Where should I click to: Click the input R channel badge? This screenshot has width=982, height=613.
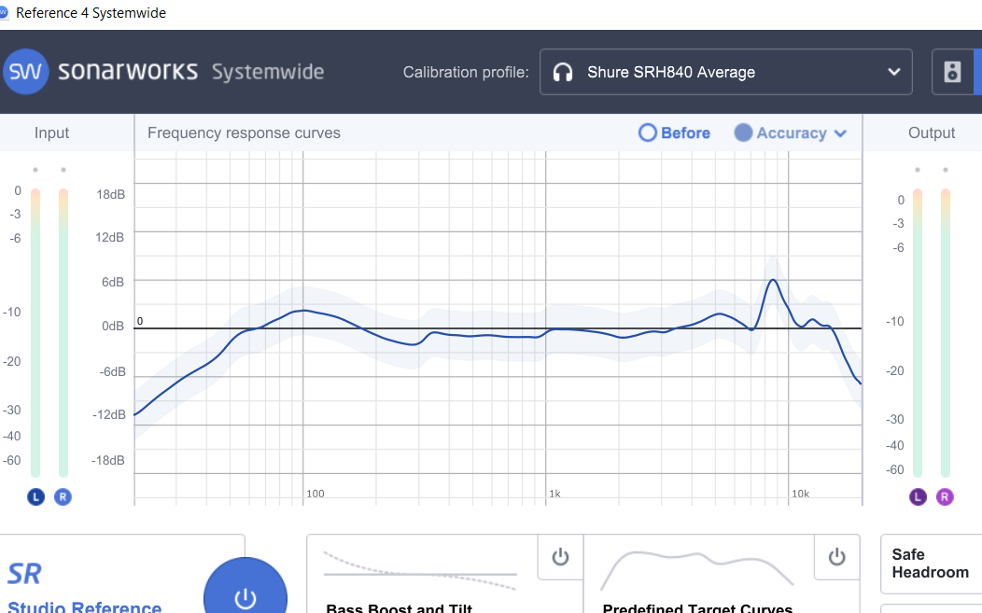pyautogui.click(x=63, y=497)
